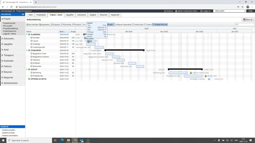The image size is (255, 143).
Task: Click the Kollapsa button in toolbar
Action: 119,25
